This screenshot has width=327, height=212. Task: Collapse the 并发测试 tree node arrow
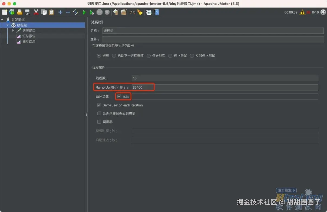[x=2, y=20]
